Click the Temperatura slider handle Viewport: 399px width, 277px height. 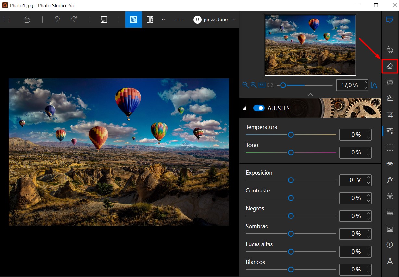(291, 135)
